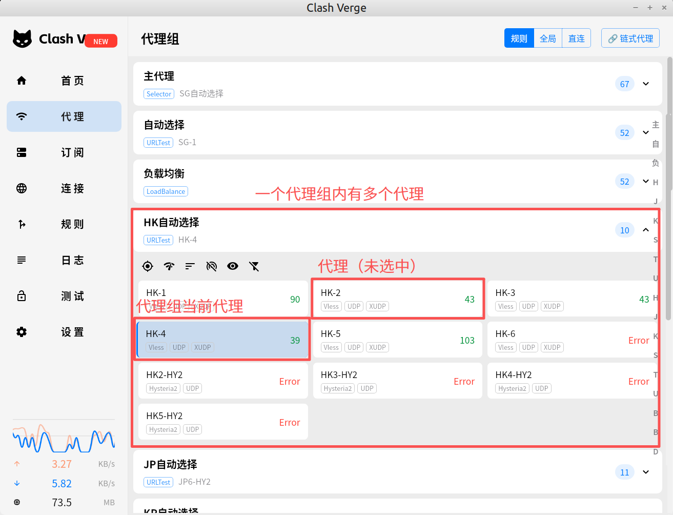Jump to 自 in the index strip
This screenshot has width=673, height=515.
[656, 144]
